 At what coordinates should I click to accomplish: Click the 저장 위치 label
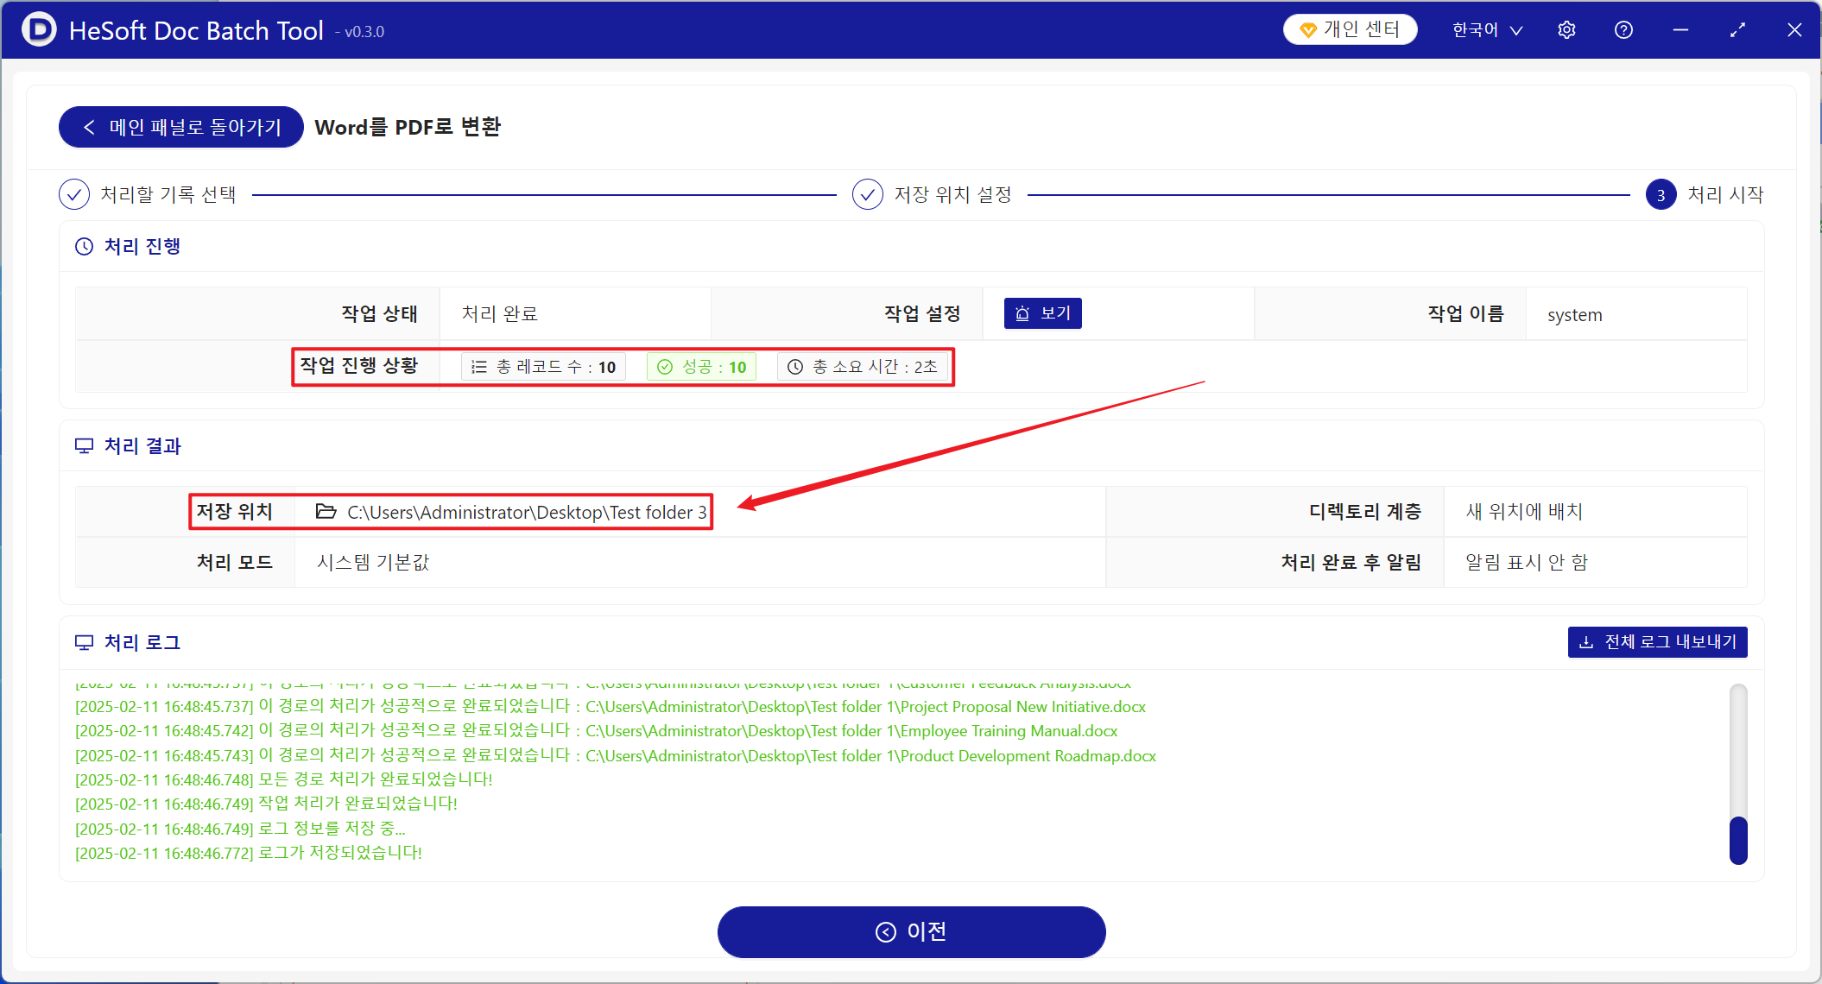[x=234, y=512]
